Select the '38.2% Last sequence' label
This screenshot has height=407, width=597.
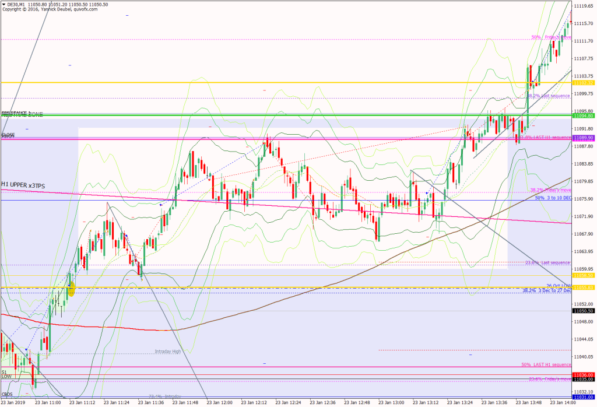coord(548,96)
